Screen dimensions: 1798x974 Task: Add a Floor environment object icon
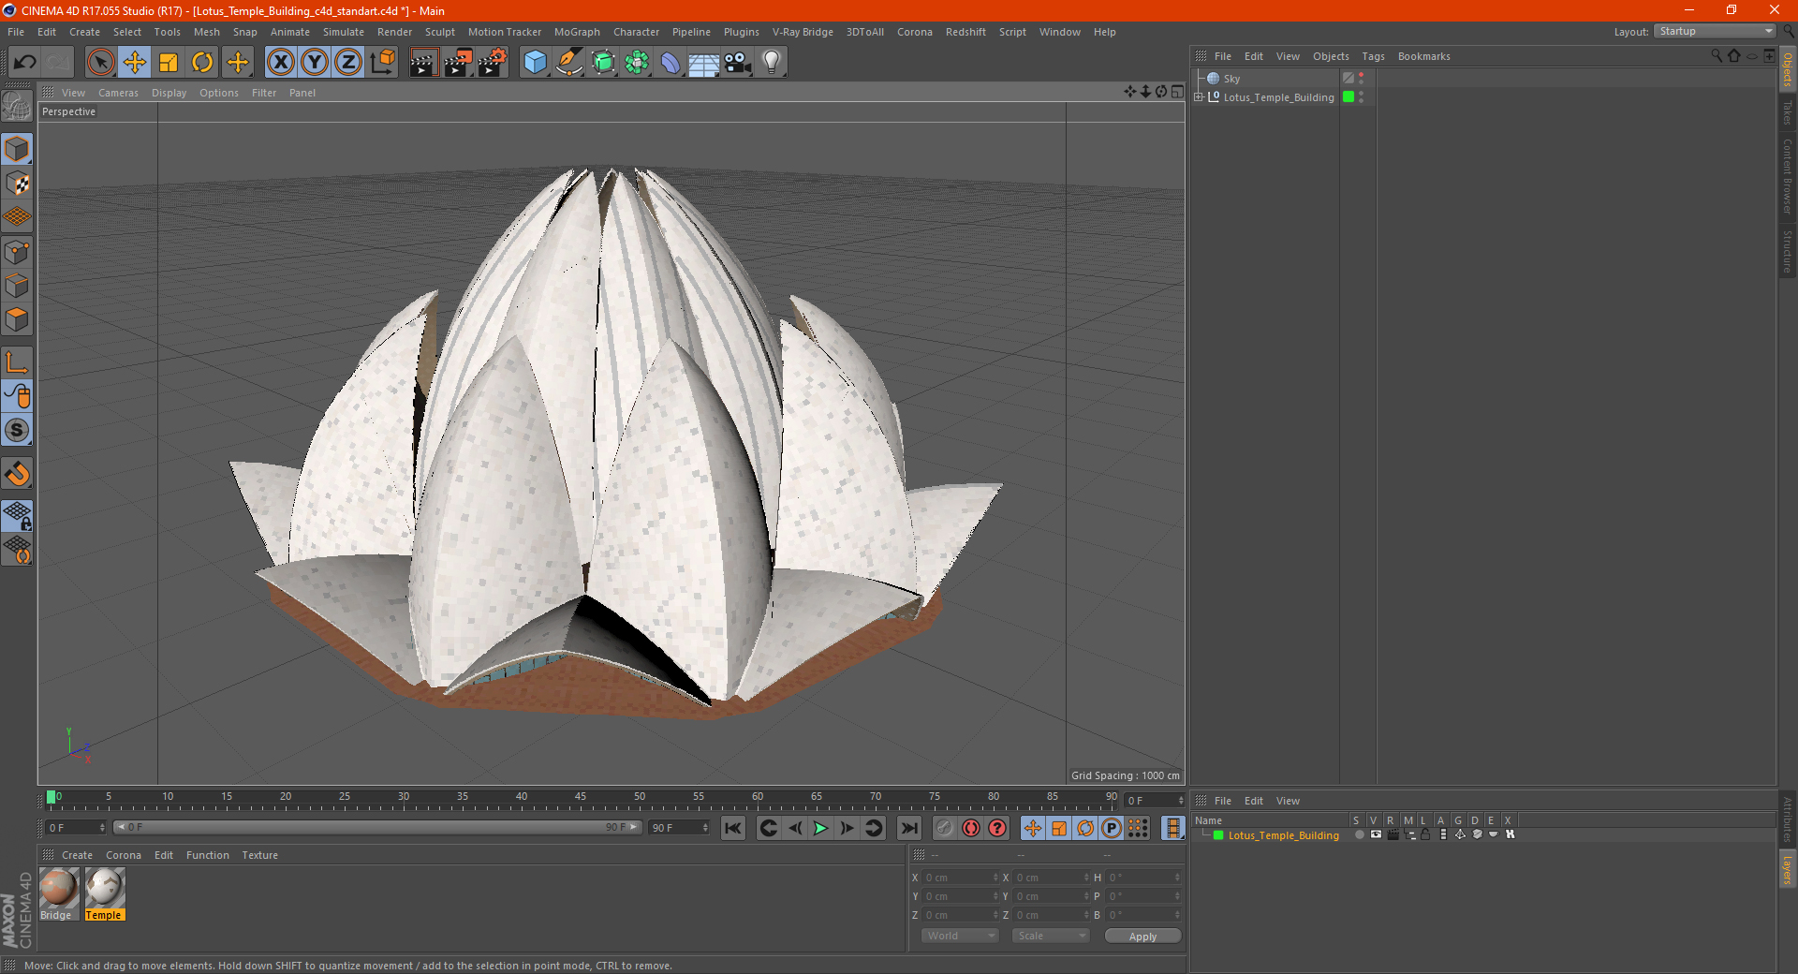704,63
